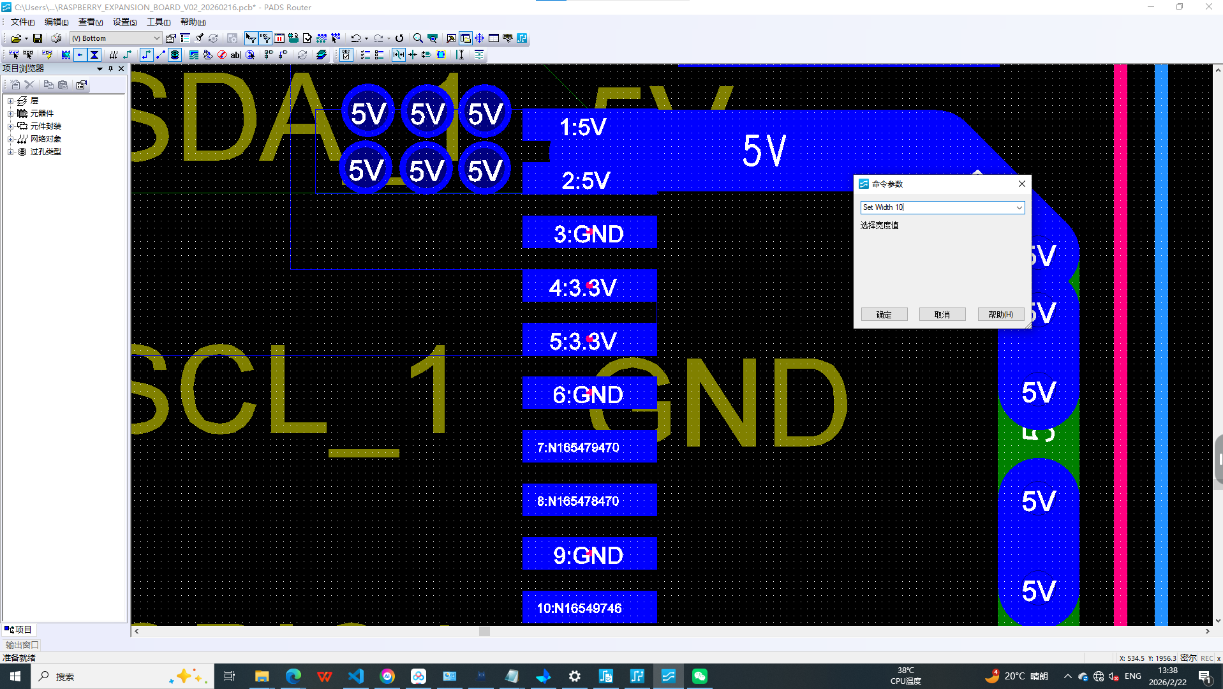Switch to the 项目 tab at panel bottom
The image size is (1223, 689).
click(x=19, y=630)
